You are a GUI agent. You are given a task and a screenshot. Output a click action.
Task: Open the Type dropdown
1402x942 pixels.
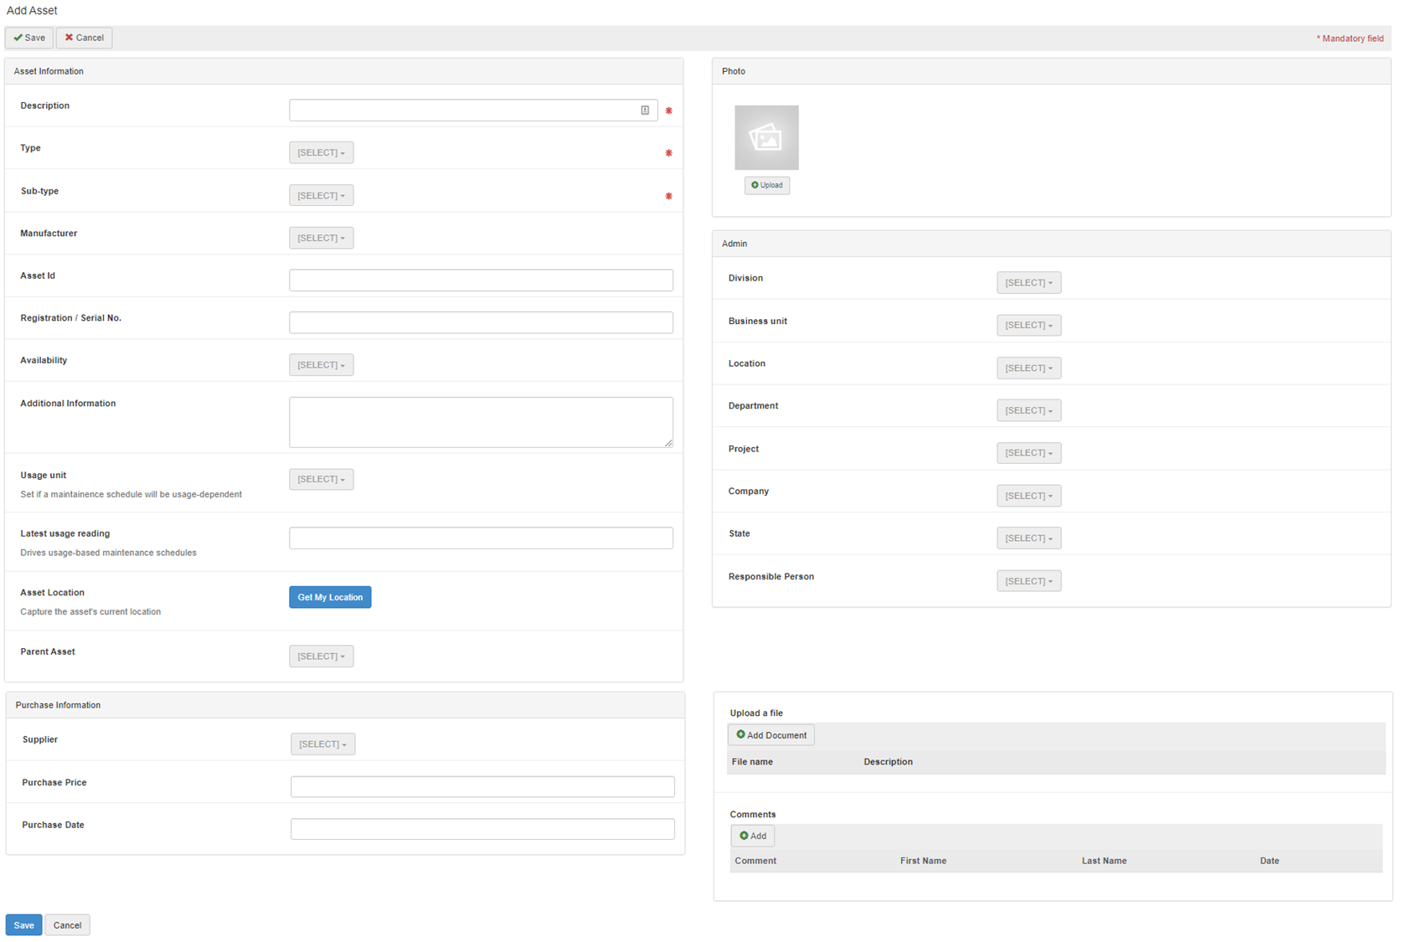pos(321,152)
